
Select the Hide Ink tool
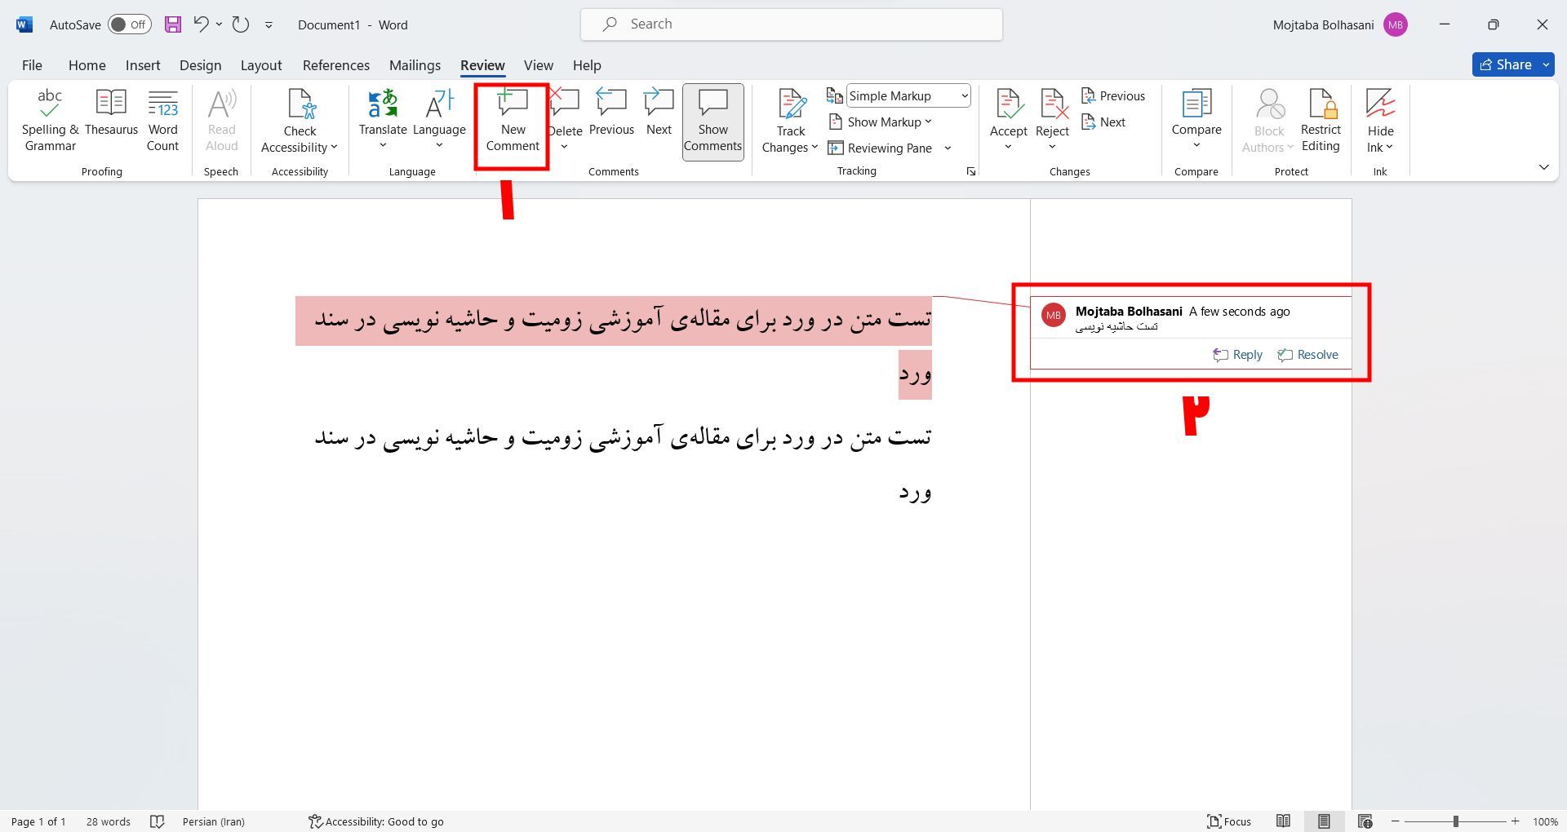1378,120
